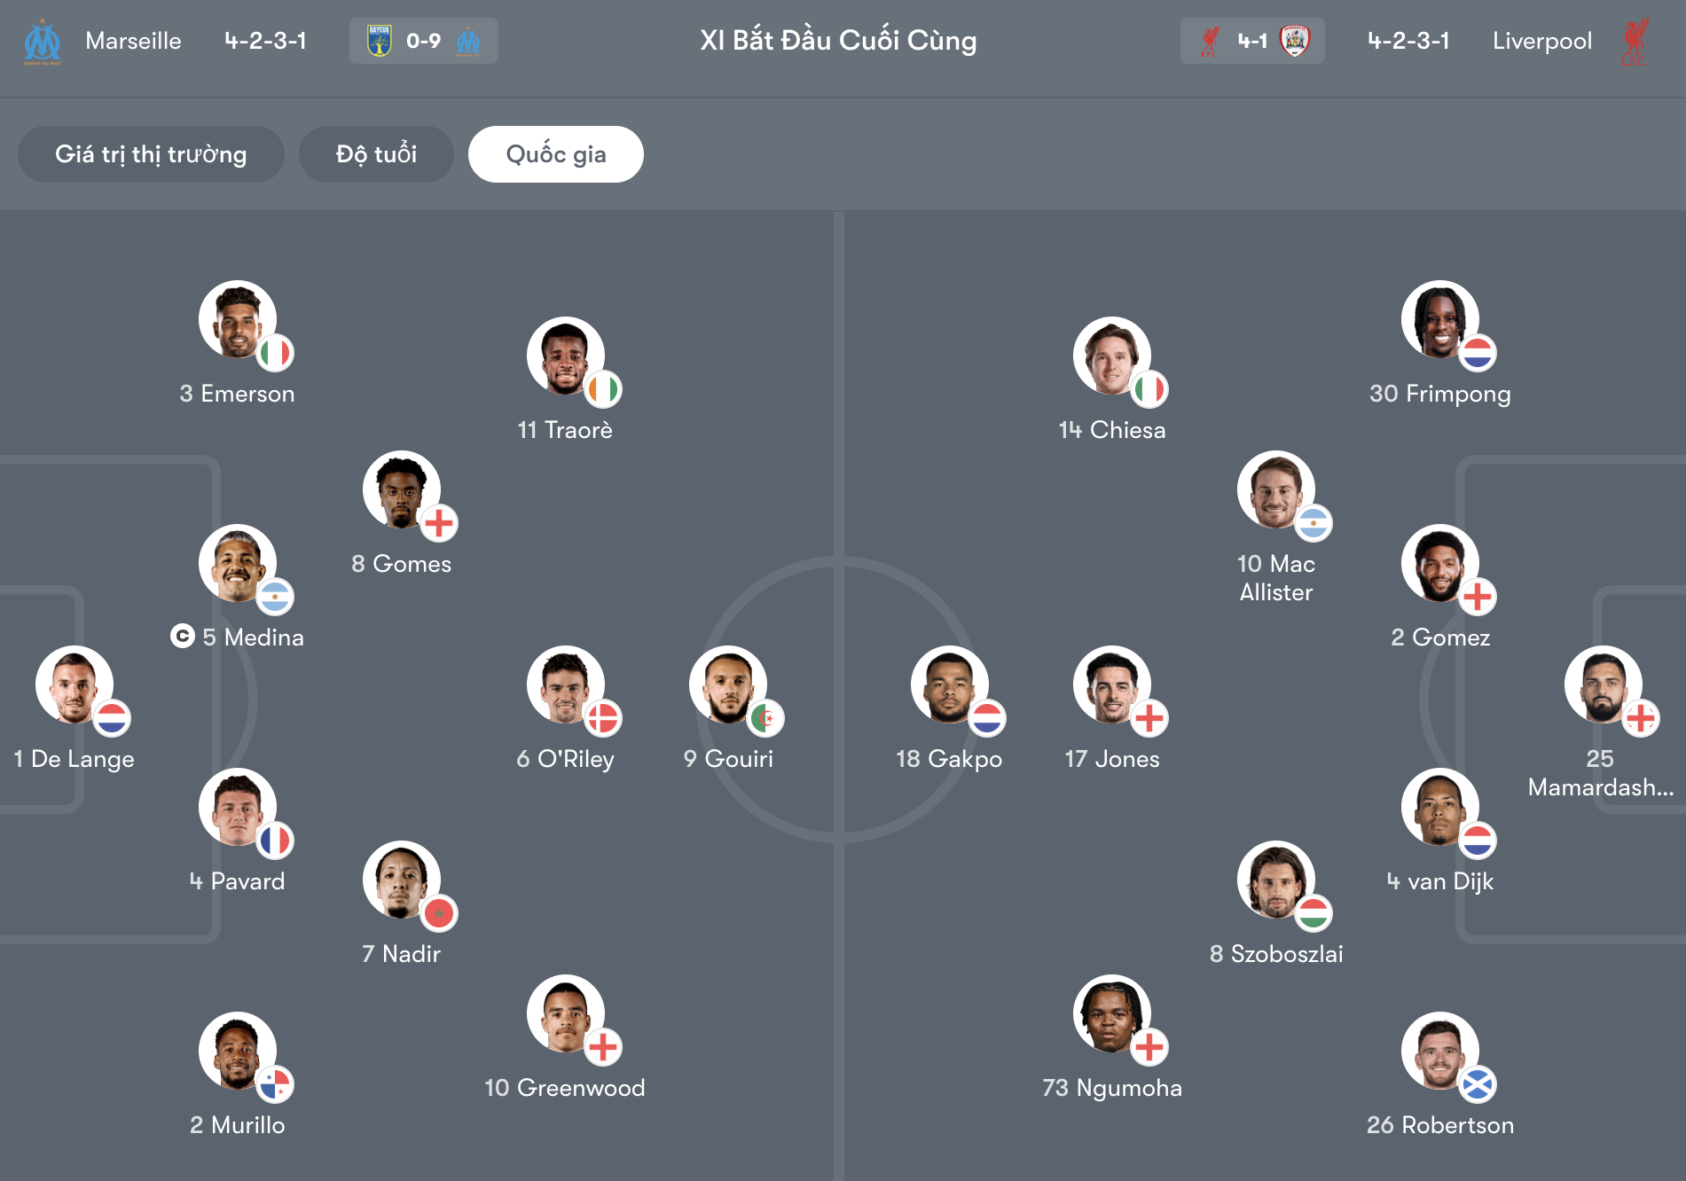Viewport: 1686px width, 1181px height.
Task: Click Murillo's Panama flag icon
Action: tap(275, 1084)
